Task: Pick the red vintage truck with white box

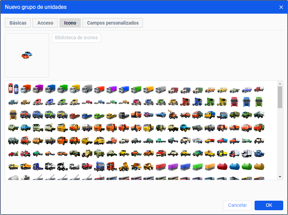Action: [259, 89]
